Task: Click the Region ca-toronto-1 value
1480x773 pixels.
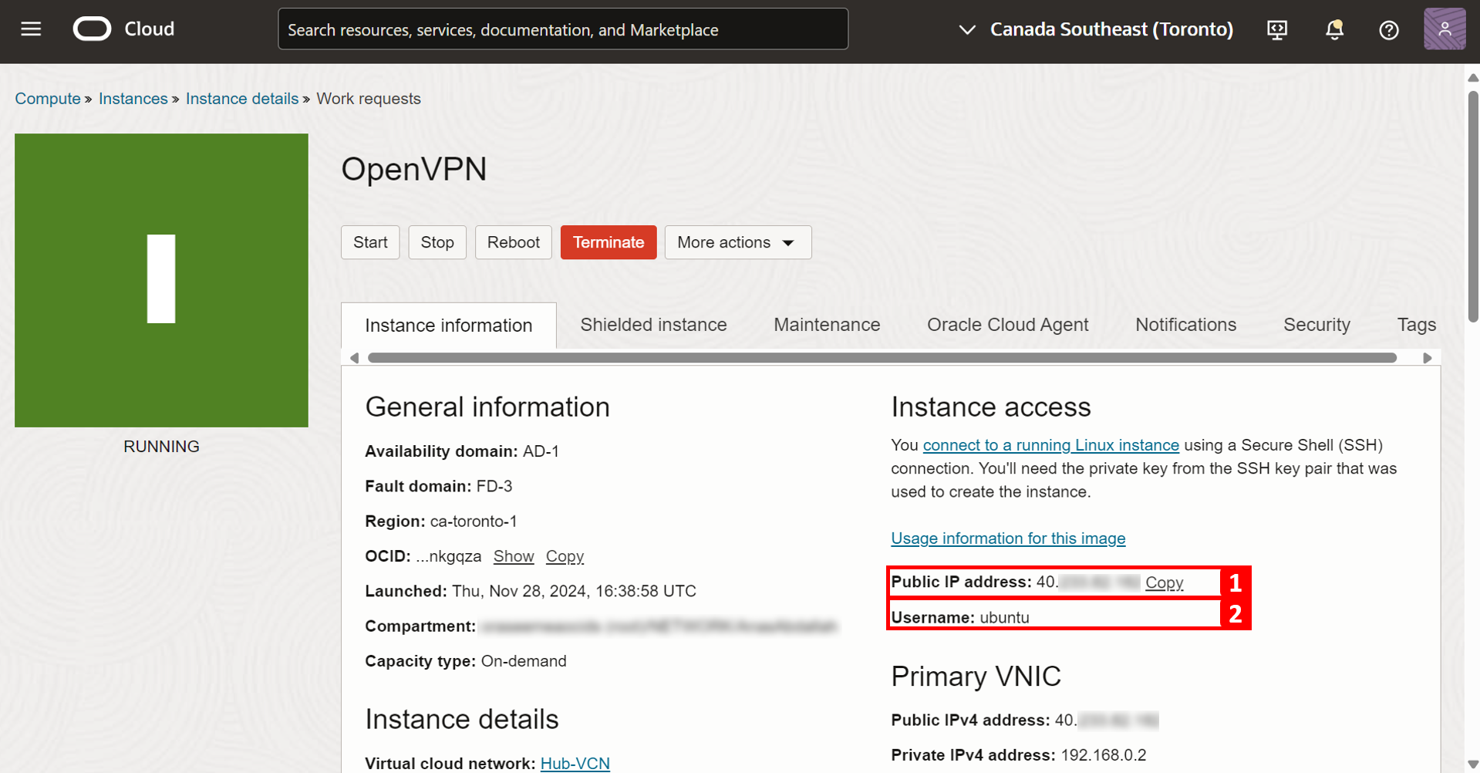Action: tap(474, 521)
